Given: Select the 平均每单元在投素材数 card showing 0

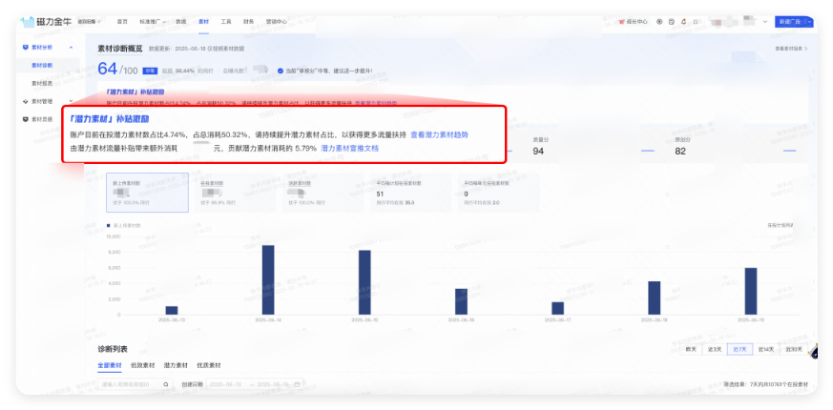Looking at the screenshot, I should [x=499, y=193].
